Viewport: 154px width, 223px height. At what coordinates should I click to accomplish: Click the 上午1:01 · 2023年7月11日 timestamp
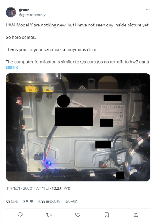point(27,189)
